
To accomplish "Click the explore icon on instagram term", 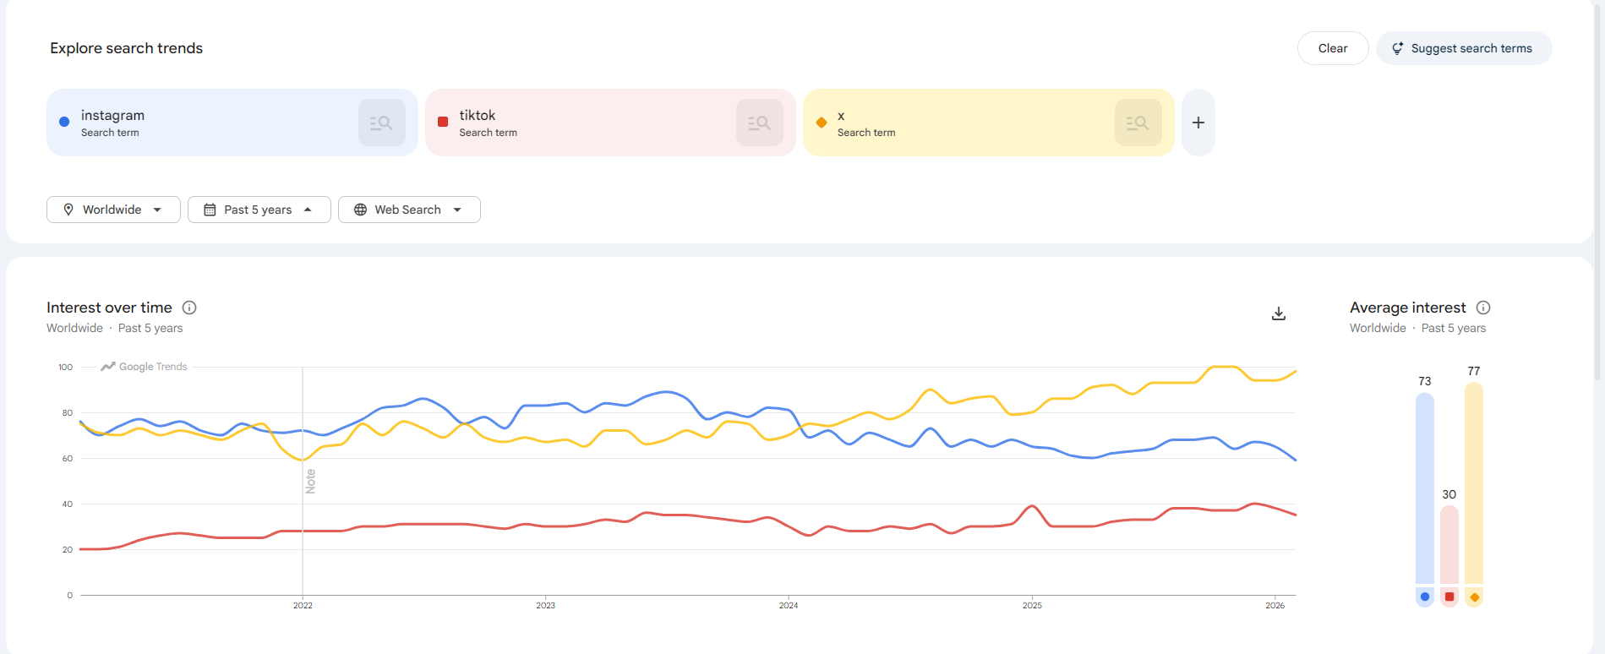I will tap(381, 123).
